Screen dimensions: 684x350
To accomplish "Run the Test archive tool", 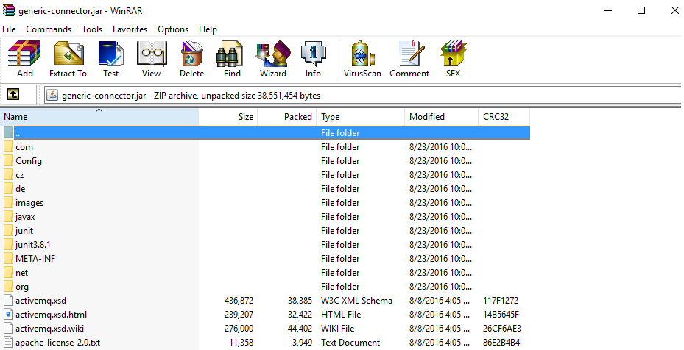I will (110, 59).
